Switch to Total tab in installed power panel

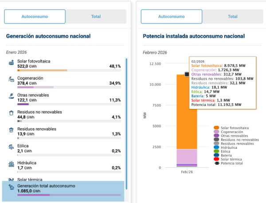[232, 16]
